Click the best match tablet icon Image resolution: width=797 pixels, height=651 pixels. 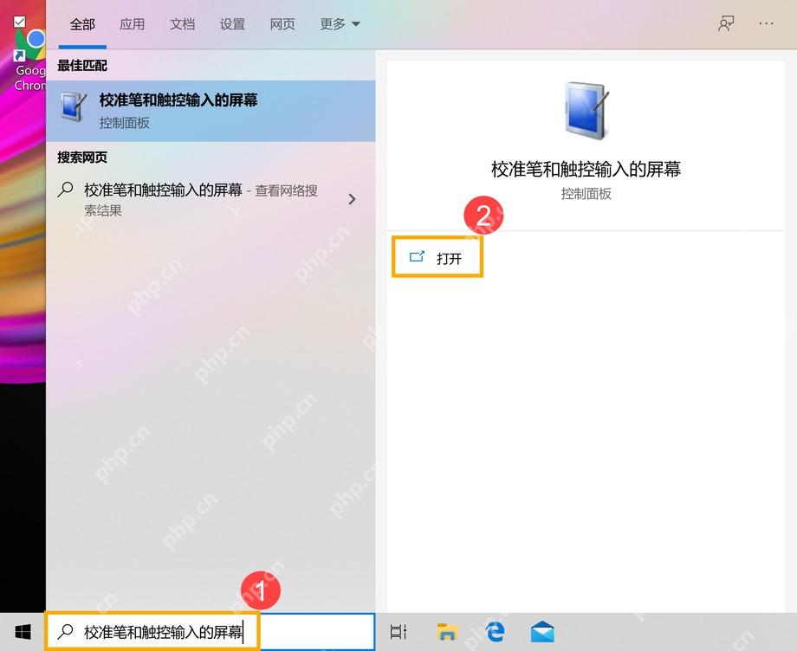pyautogui.click(x=74, y=107)
